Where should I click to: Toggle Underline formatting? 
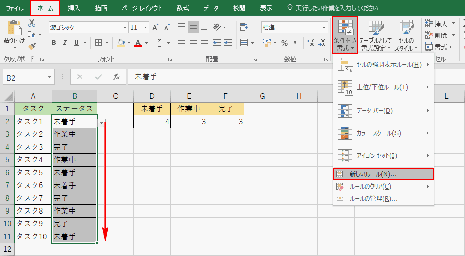coord(76,43)
